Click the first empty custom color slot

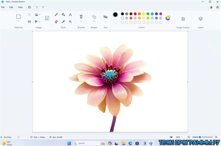(122, 22)
